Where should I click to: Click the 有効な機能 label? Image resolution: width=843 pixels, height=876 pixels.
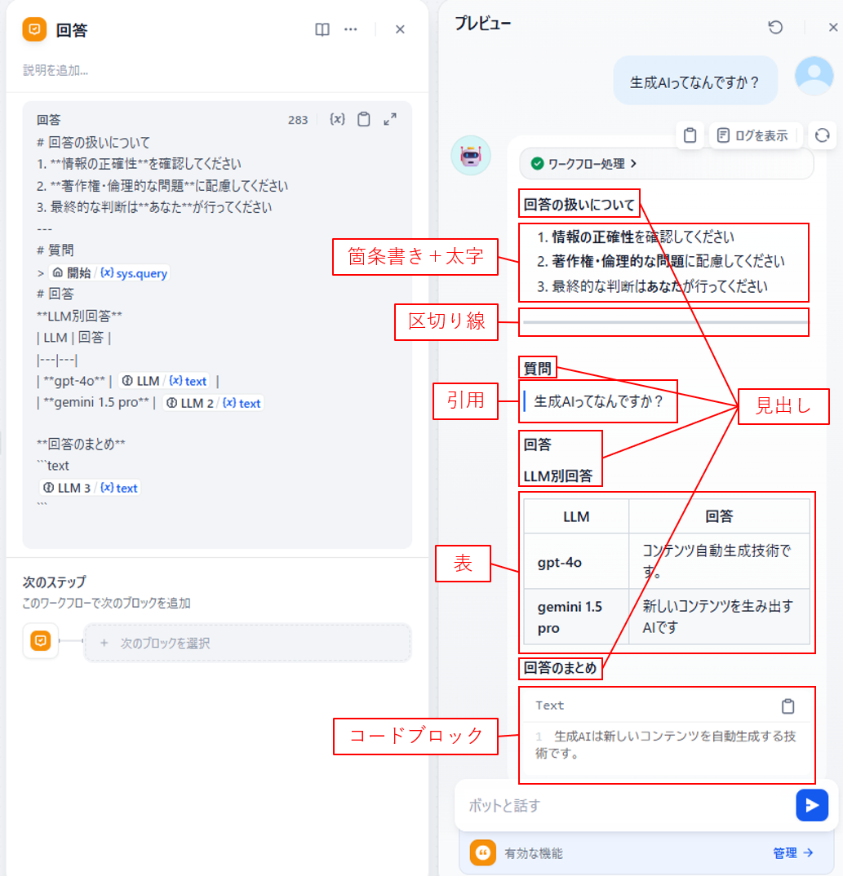pyautogui.click(x=534, y=853)
